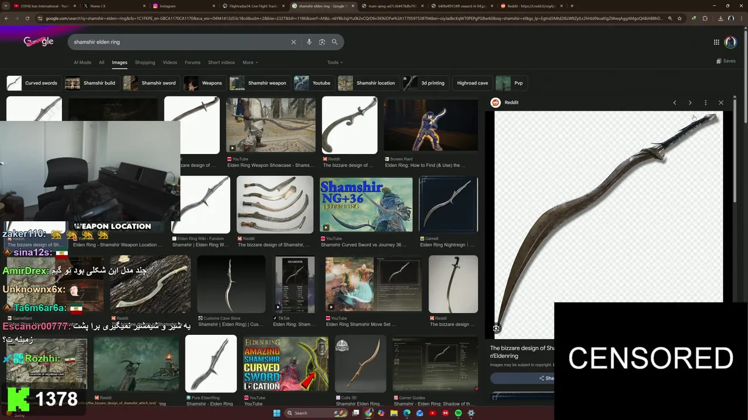Open Reddit source link in preview header
This screenshot has height=420, width=748.
[505, 103]
